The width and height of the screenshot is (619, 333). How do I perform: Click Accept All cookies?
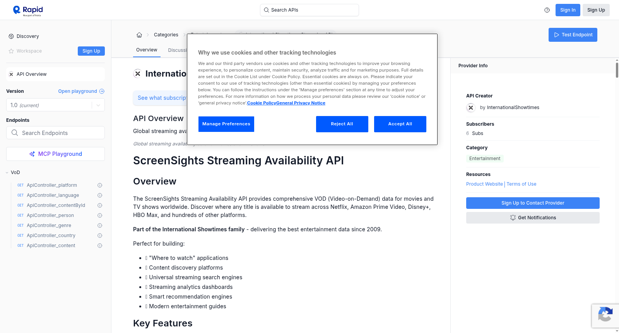[400, 124]
